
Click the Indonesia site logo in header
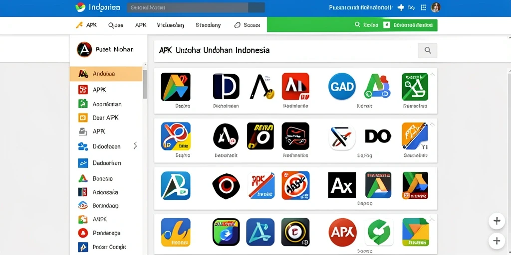coord(97,7)
